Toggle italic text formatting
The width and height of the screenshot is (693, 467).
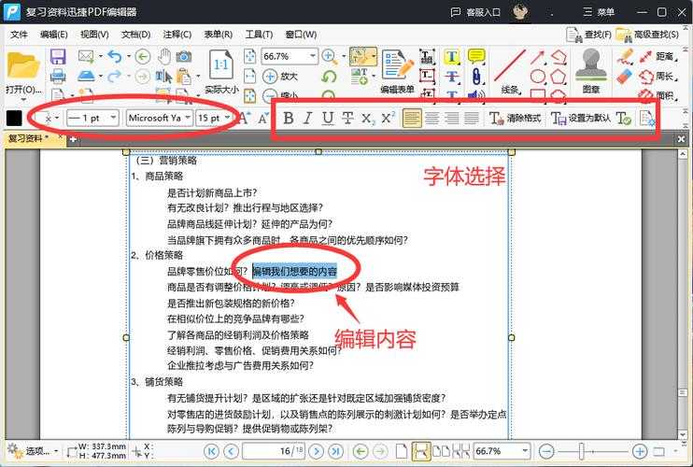click(307, 118)
